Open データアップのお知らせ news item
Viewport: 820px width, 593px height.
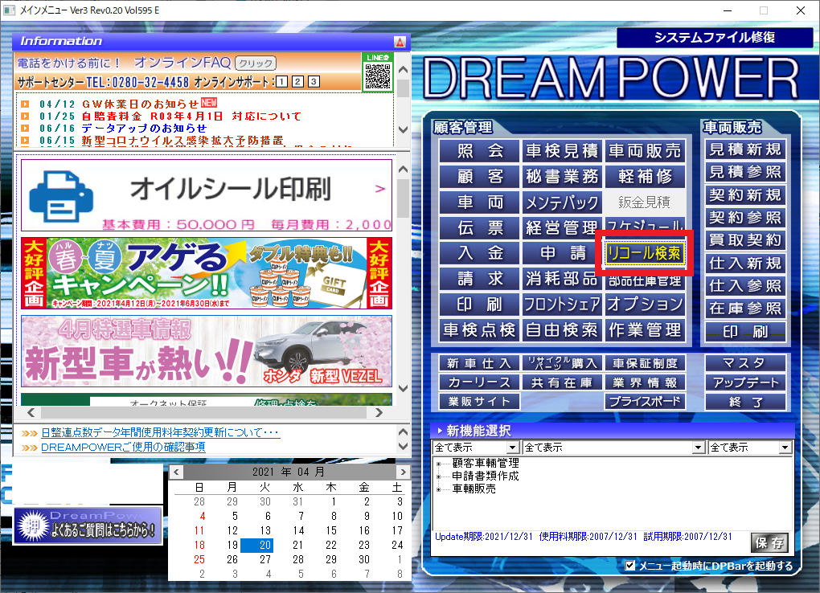pos(144,128)
